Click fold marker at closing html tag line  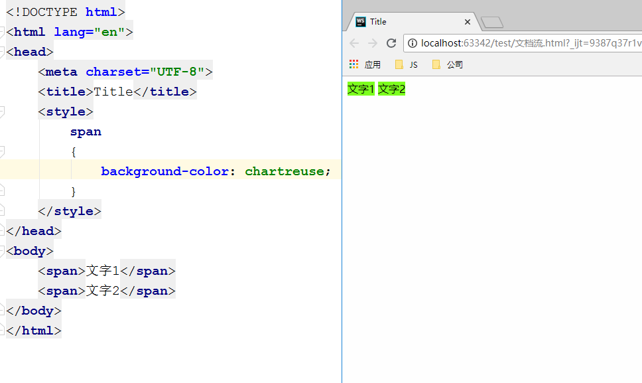click(1, 330)
